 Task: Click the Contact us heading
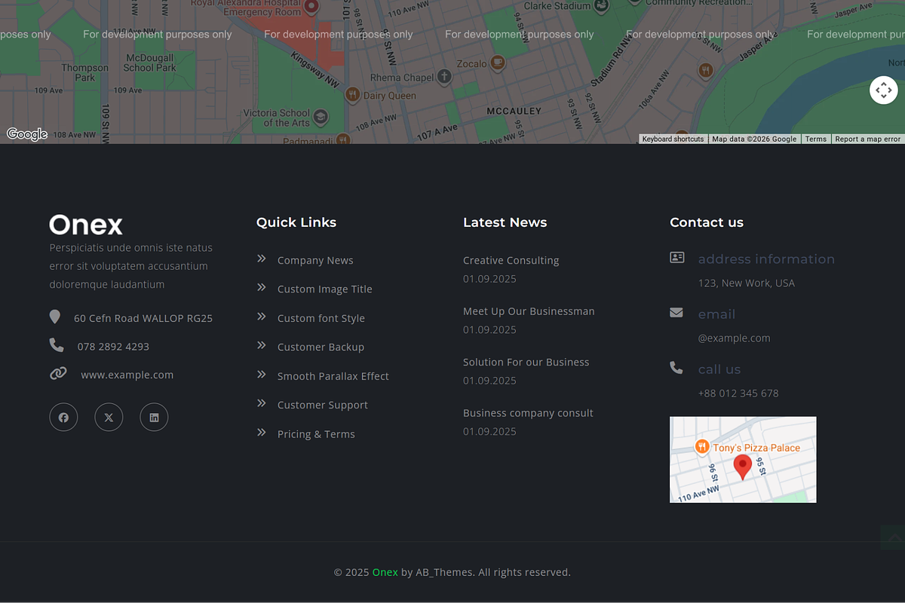[x=707, y=222]
